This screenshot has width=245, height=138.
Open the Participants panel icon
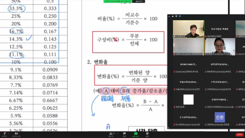click(111, 134)
